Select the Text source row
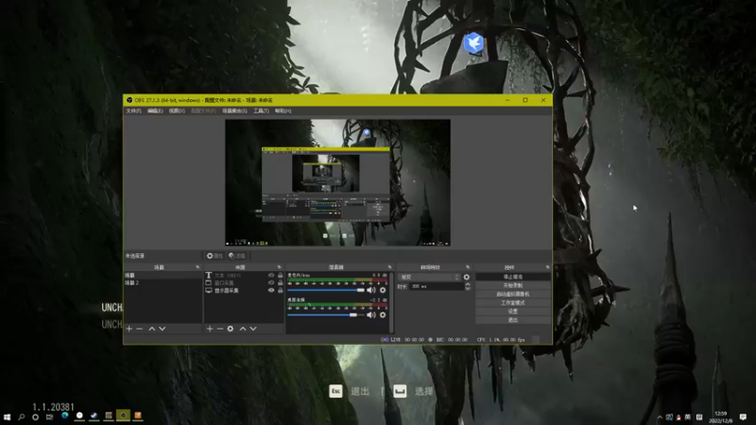This screenshot has width=756, height=425. pos(244,275)
